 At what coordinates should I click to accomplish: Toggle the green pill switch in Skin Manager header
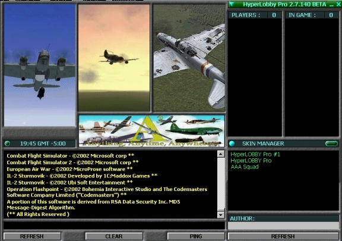pyautogui.click(x=331, y=143)
